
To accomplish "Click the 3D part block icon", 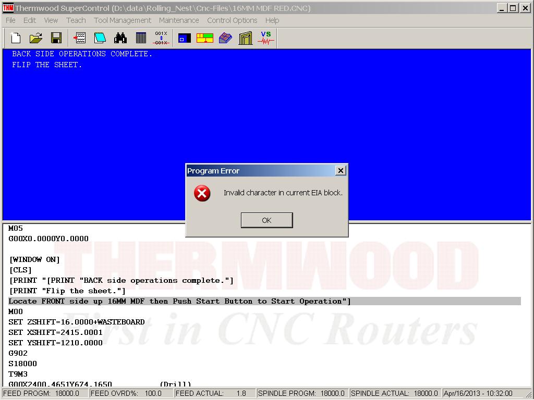I will 225,38.
